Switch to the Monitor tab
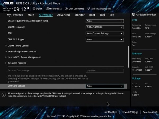The image size is (159, 119). (x=79, y=15)
